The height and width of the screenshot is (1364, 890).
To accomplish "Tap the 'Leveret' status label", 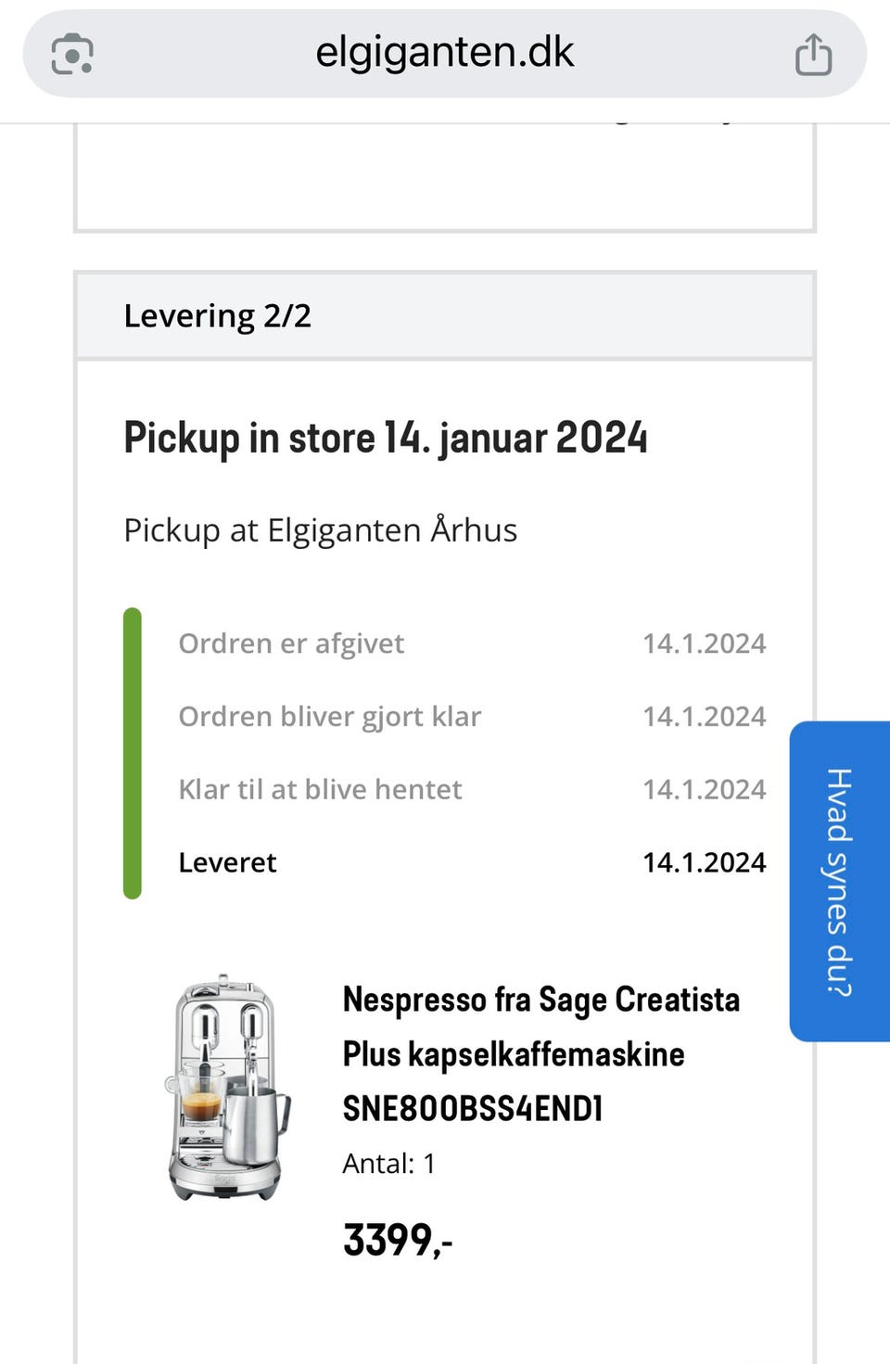I will (227, 862).
